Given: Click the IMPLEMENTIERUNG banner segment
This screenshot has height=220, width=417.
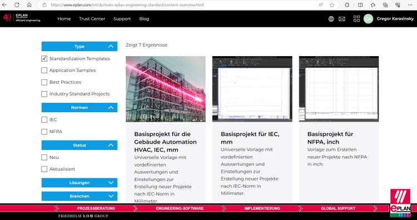Looking at the screenshot, I should pyautogui.click(x=262, y=208).
